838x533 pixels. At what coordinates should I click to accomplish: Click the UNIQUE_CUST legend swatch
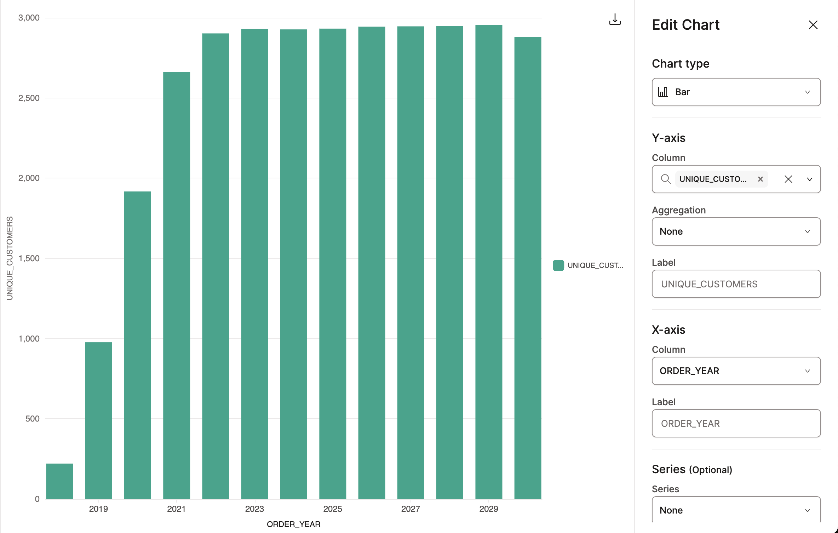[x=558, y=265]
